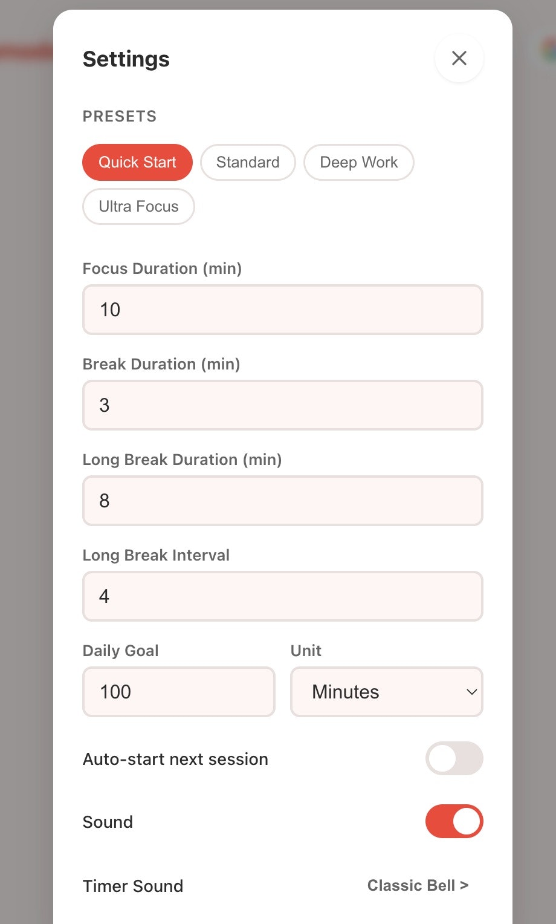Click the Focus Duration input field
This screenshot has height=924, width=556.
coord(282,310)
